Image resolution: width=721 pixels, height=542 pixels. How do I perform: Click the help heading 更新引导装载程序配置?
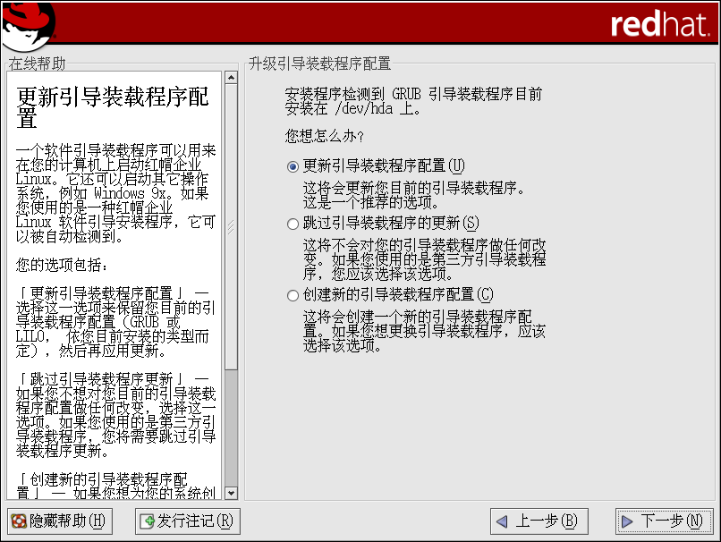(x=113, y=106)
